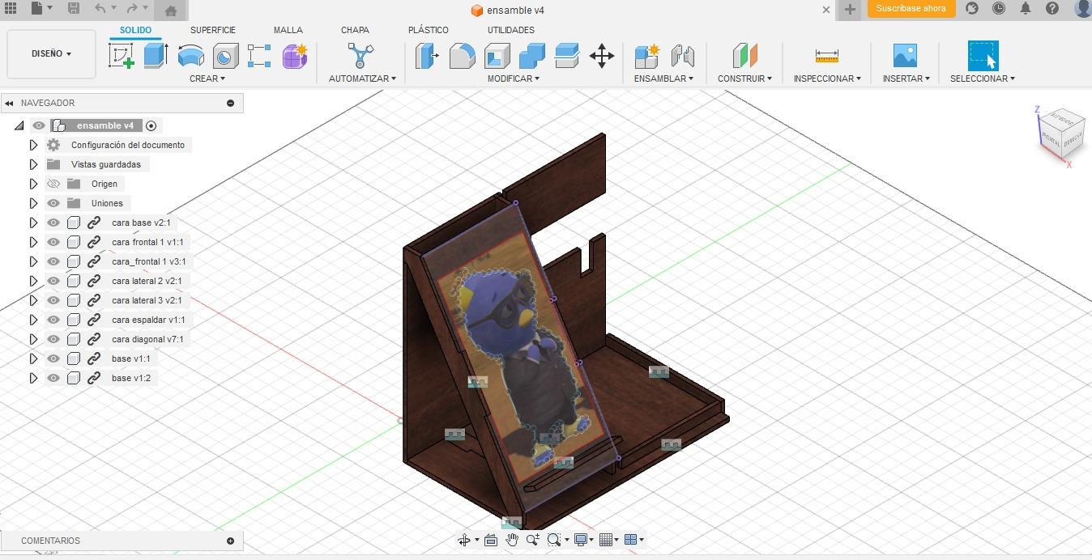Select the Measure tool

pyautogui.click(x=827, y=56)
